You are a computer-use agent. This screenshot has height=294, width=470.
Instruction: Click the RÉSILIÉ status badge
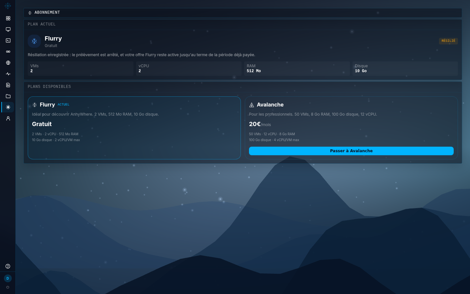[x=448, y=41]
